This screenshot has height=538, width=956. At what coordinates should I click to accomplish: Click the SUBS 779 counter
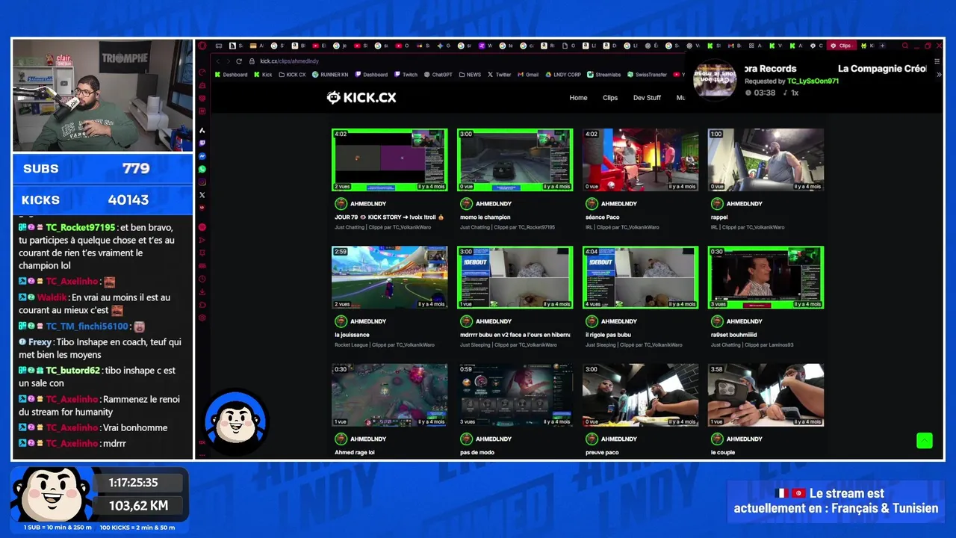pos(103,169)
